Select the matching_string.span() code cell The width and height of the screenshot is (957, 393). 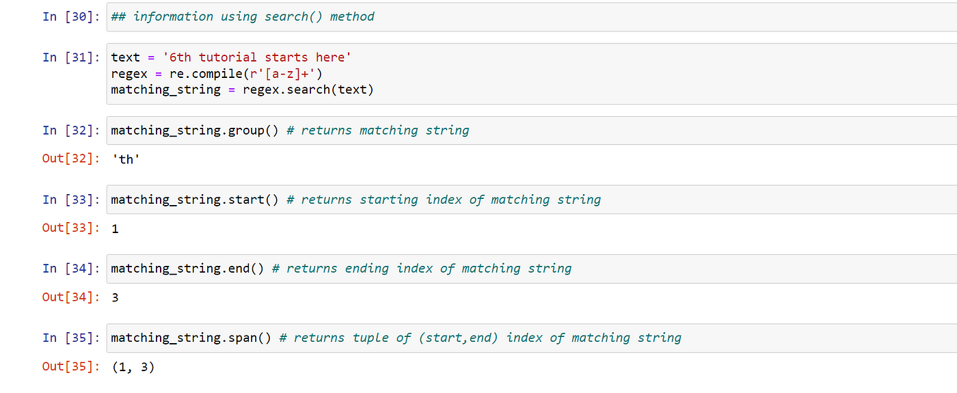click(x=532, y=338)
